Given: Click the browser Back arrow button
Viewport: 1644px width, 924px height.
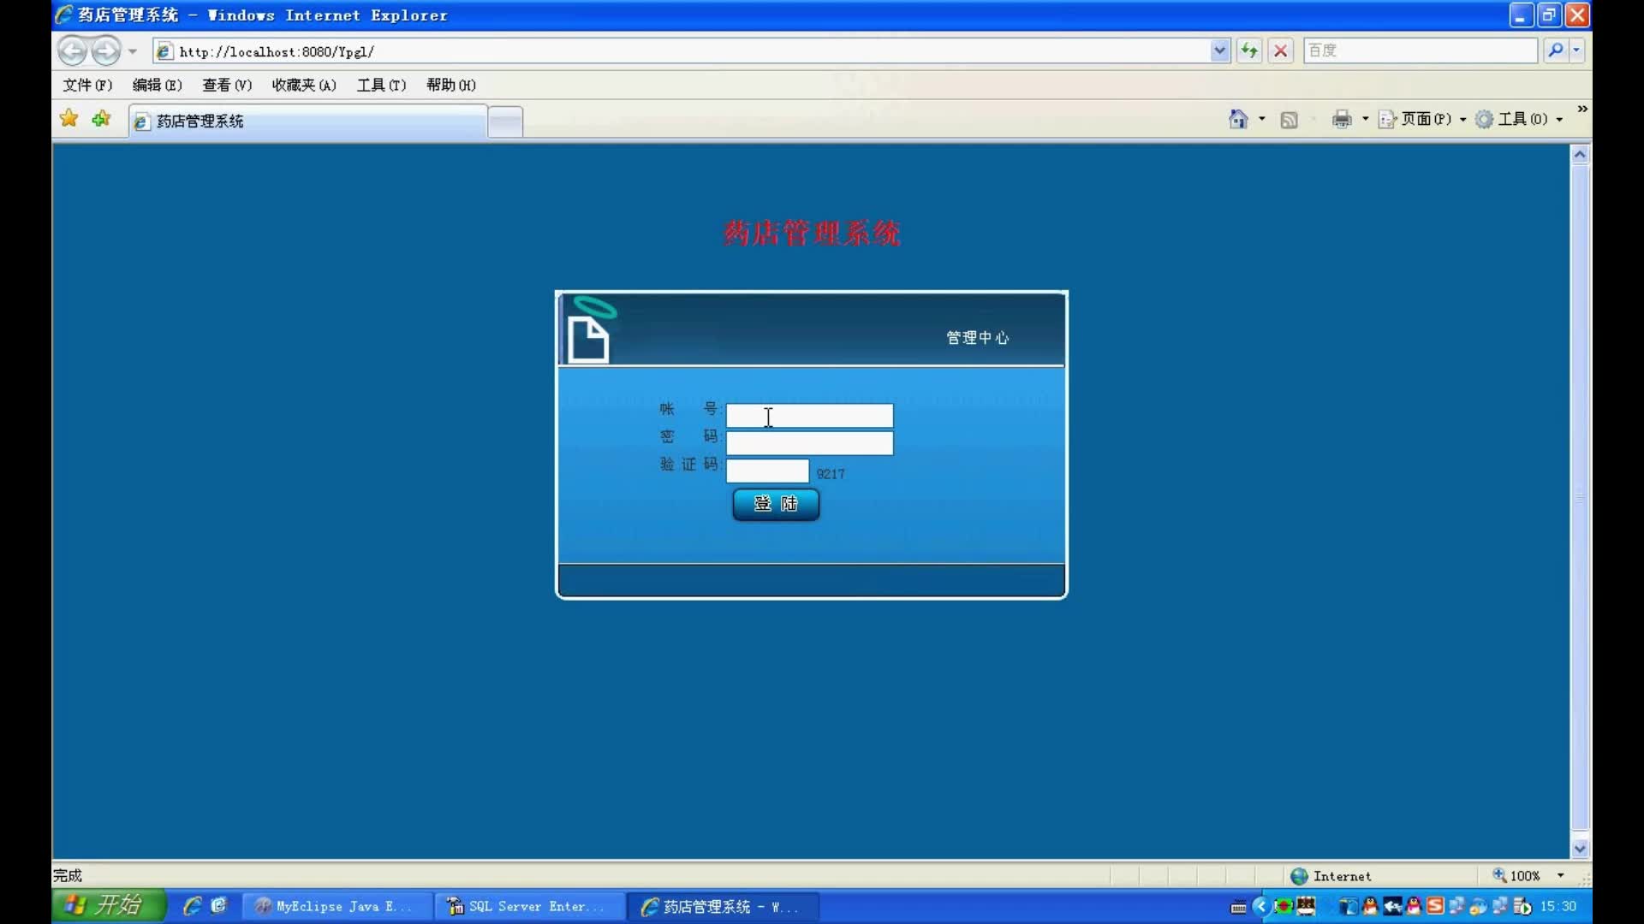Looking at the screenshot, I should coord(72,51).
